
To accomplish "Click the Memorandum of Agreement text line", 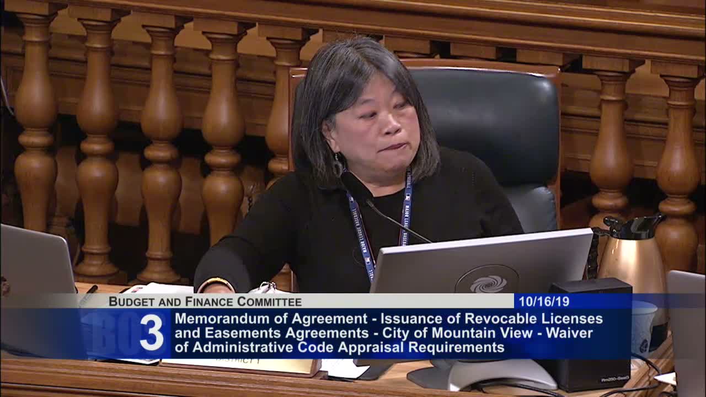I will (271, 319).
